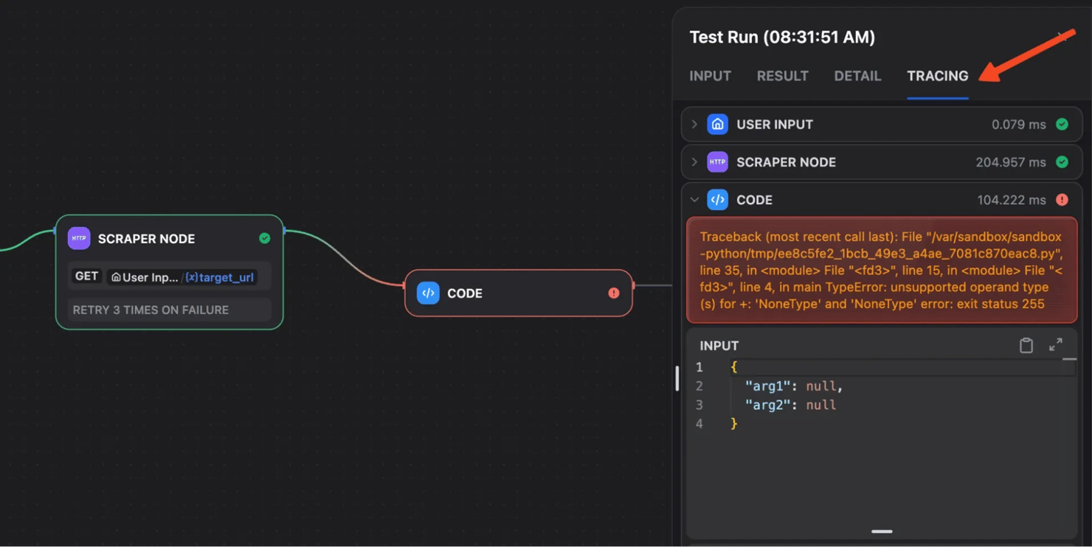Click the panel resize handle on left edge
Screen dimensions: 1092x547
[x=677, y=378]
